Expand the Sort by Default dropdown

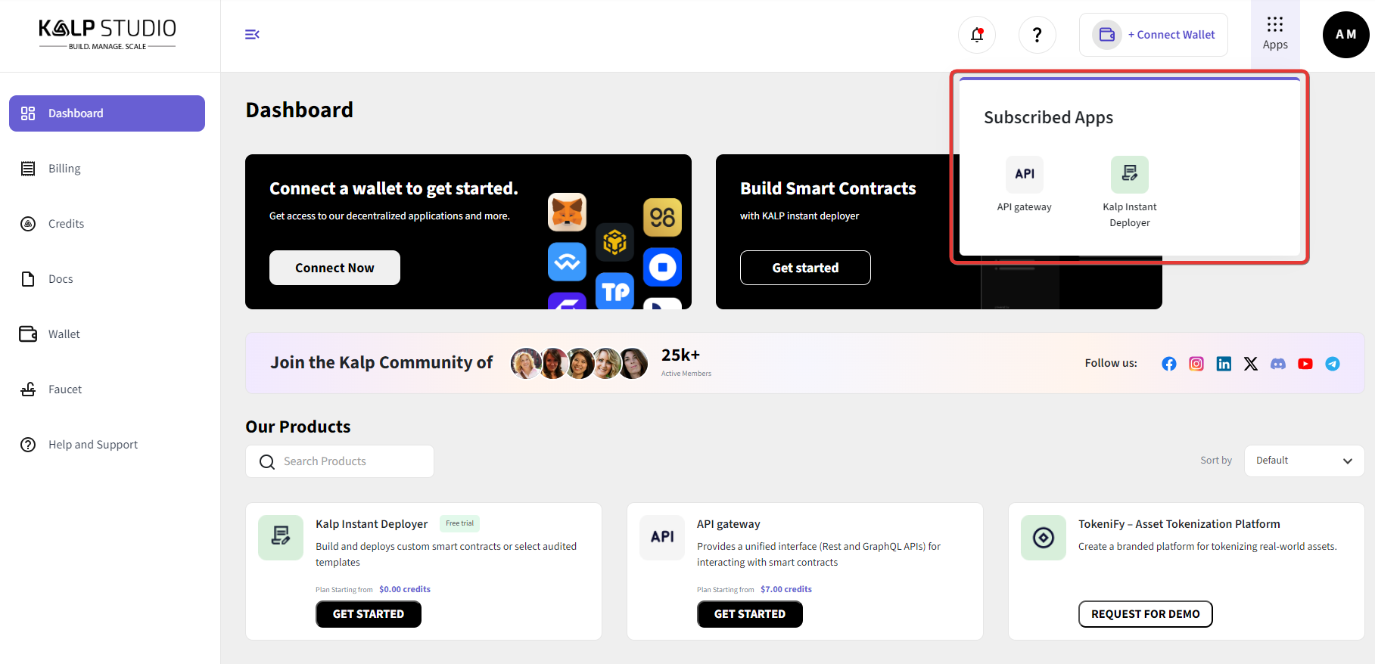[1304, 461]
